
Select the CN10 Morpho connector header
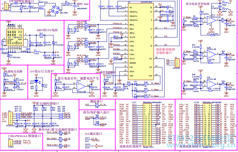coord(207,124)
